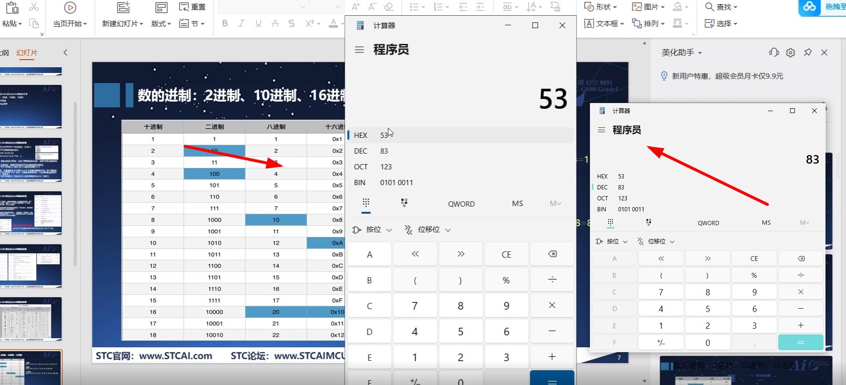Click the ribbon font name input box
This screenshot has height=385, width=846.
click(x=262, y=7)
